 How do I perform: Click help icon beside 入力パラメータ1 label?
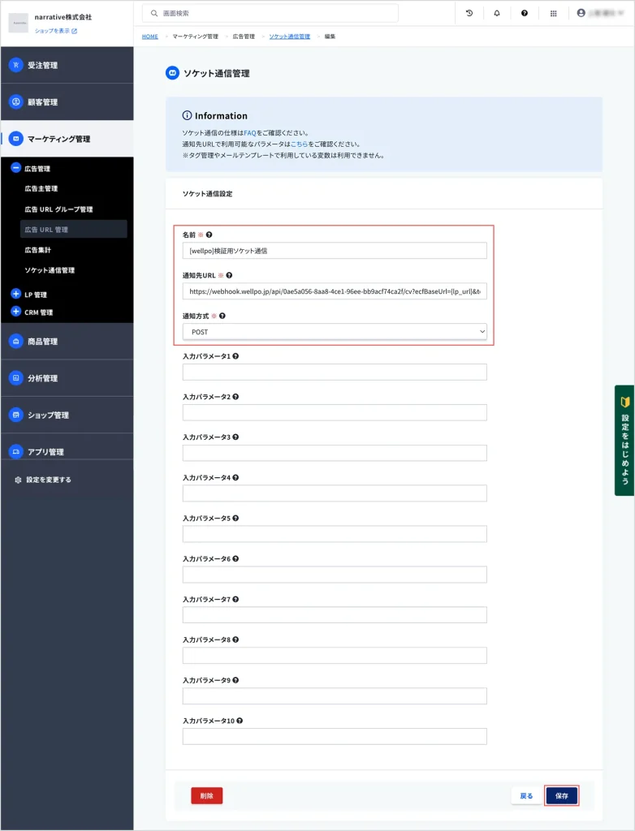236,356
